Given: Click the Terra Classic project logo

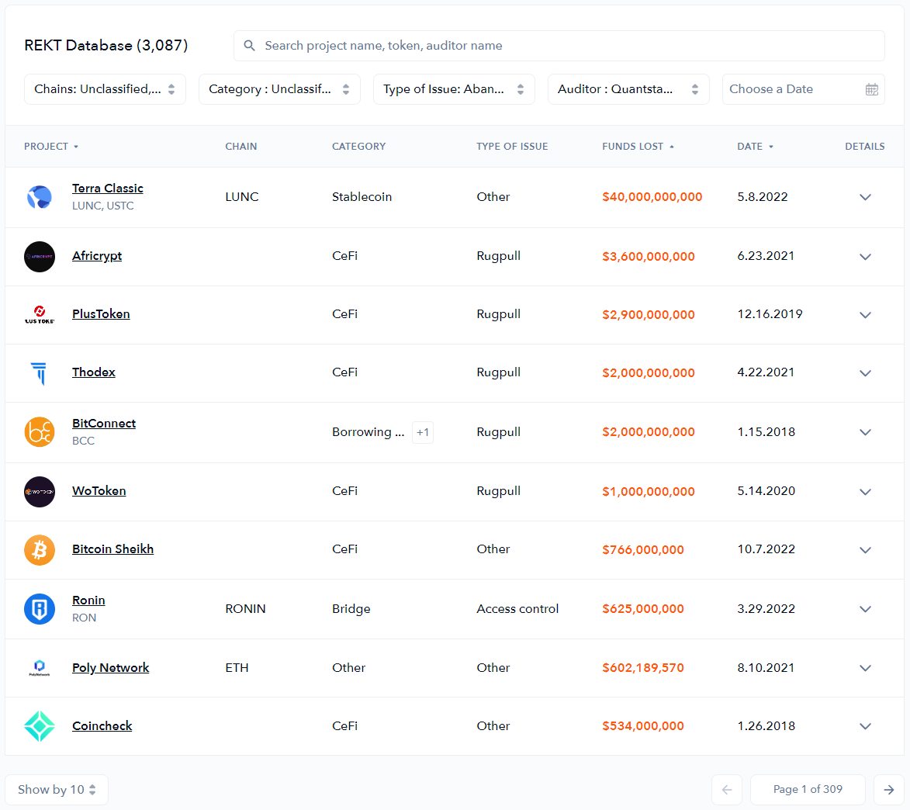Looking at the screenshot, I should (x=40, y=197).
